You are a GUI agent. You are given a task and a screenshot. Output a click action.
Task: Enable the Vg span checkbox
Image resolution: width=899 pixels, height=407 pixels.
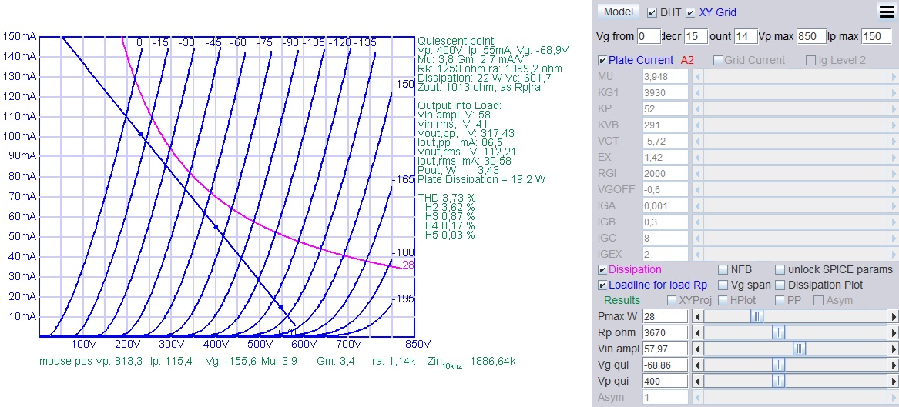[x=723, y=285]
